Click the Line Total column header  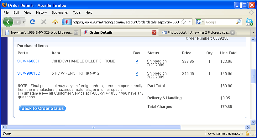coord(229,53)
